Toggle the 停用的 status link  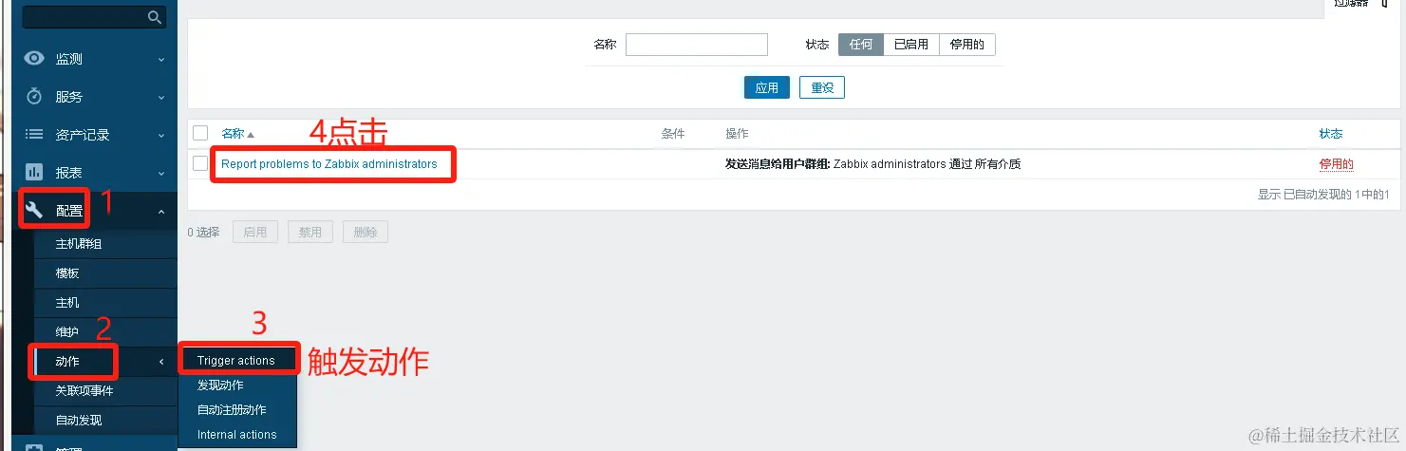click(1337, 164)
